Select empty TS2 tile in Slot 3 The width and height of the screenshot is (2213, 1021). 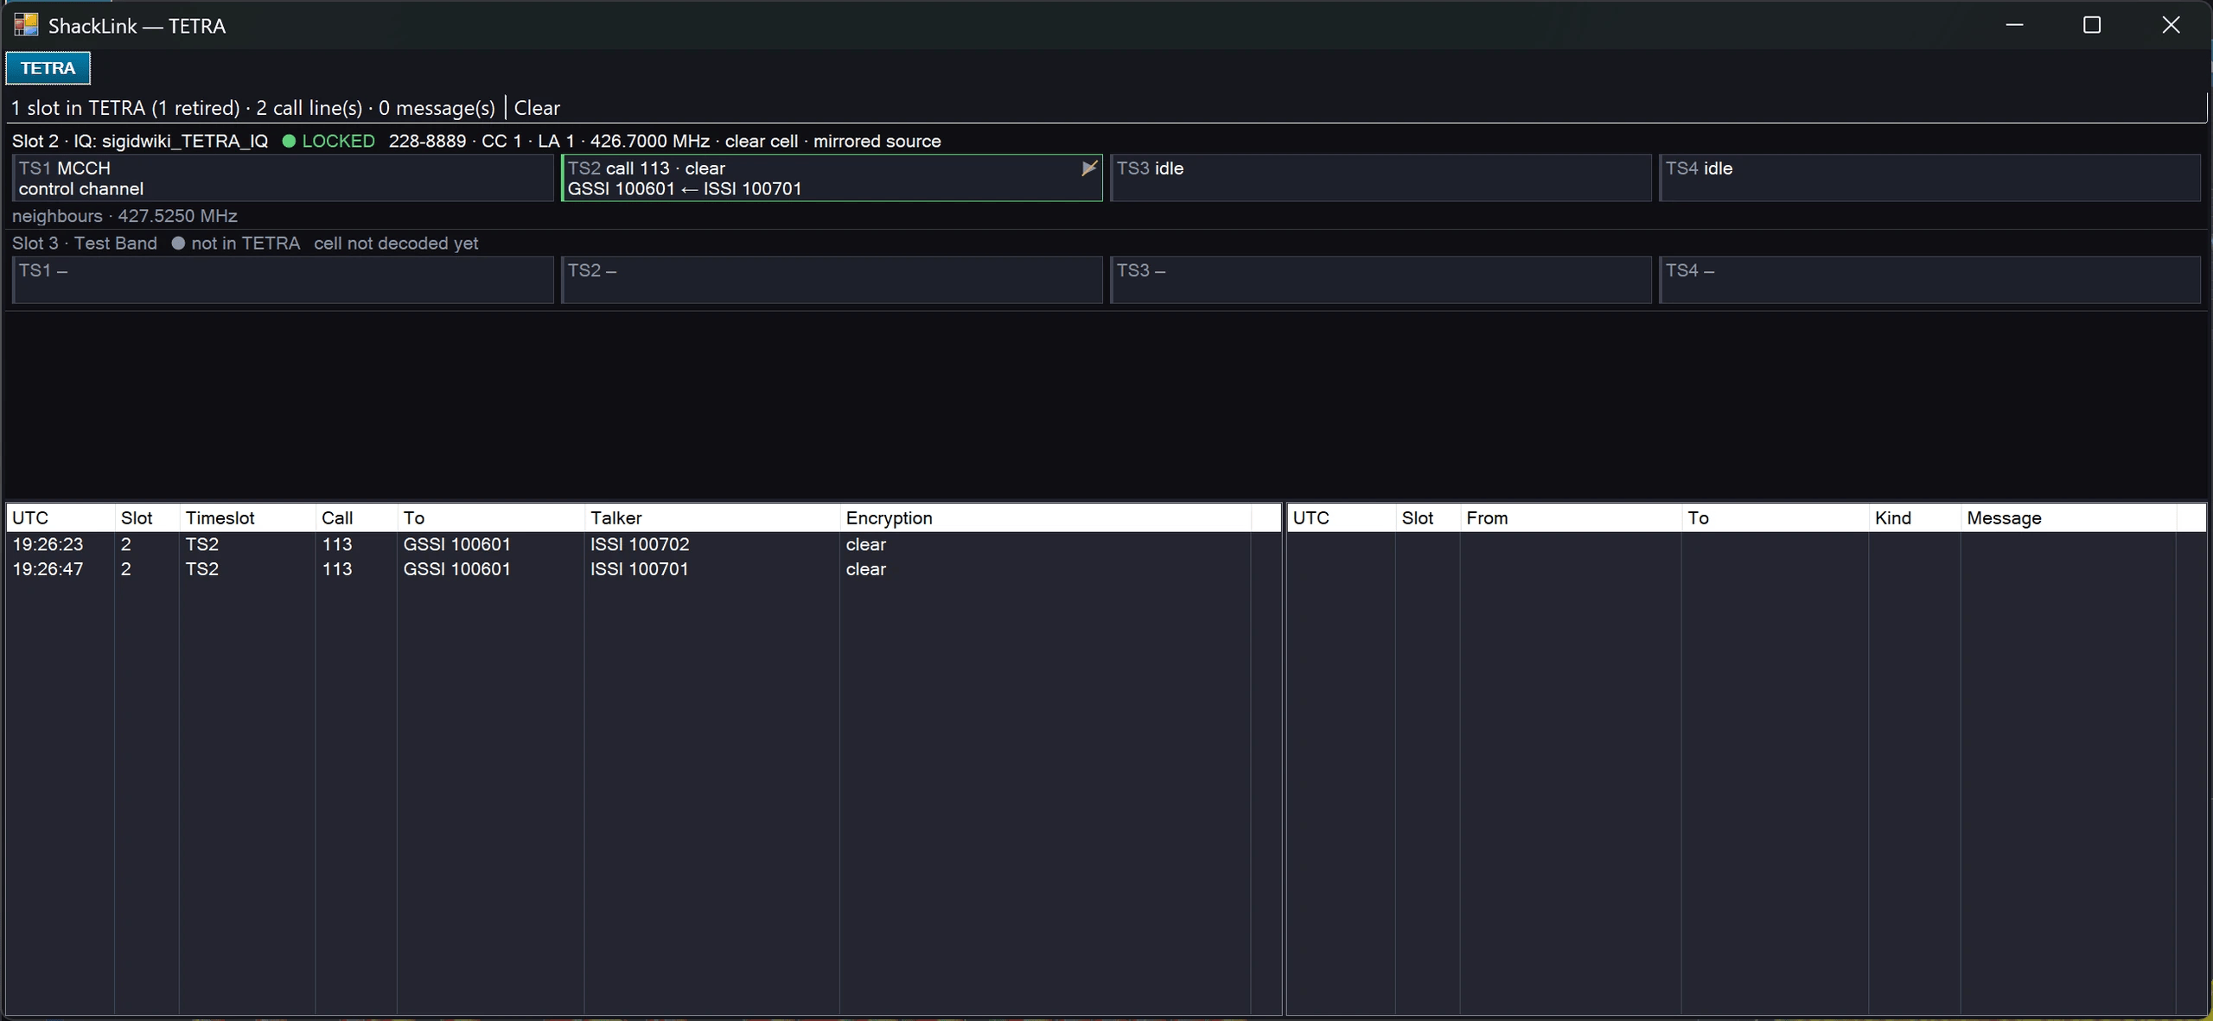(x=832, y=280)
